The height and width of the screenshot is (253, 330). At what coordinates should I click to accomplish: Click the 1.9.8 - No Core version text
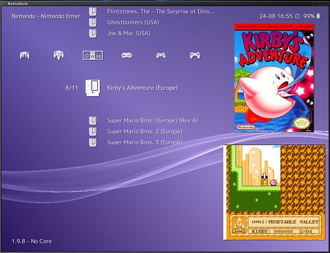31,241
